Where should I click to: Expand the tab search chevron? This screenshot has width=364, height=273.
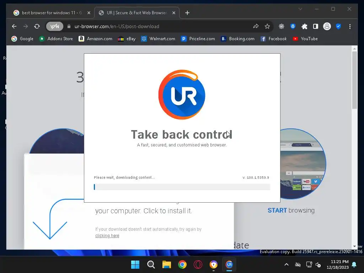(300, 9)
